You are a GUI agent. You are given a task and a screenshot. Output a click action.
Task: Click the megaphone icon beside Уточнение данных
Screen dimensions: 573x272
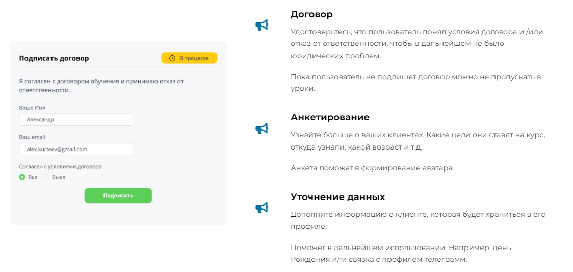[x=262, y=208]
